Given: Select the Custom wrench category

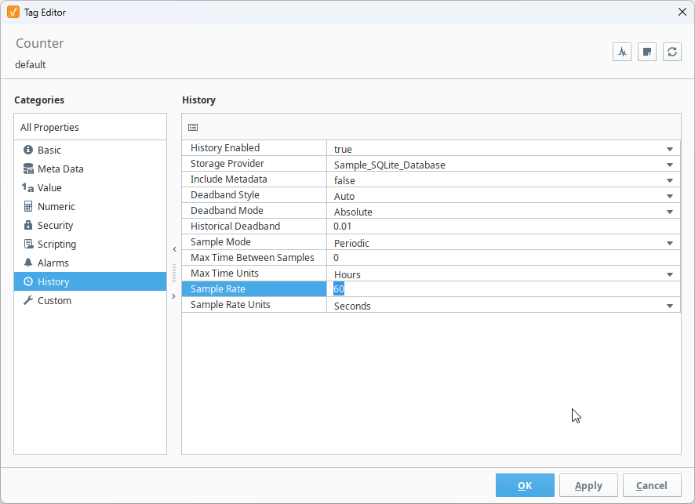Looking at the screenshot, I should [x=54, y=300].
